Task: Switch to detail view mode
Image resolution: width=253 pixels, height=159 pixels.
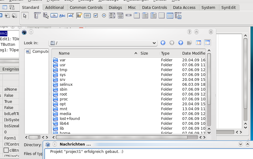Action: pyautogui.click(x=207, y=43)
